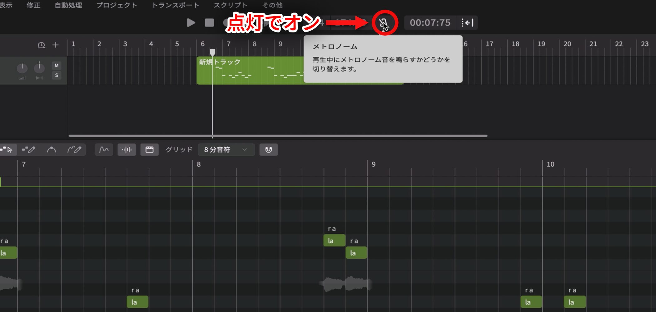
Task: Select the la note in measure 7
Action: click(x=138, y=302)
